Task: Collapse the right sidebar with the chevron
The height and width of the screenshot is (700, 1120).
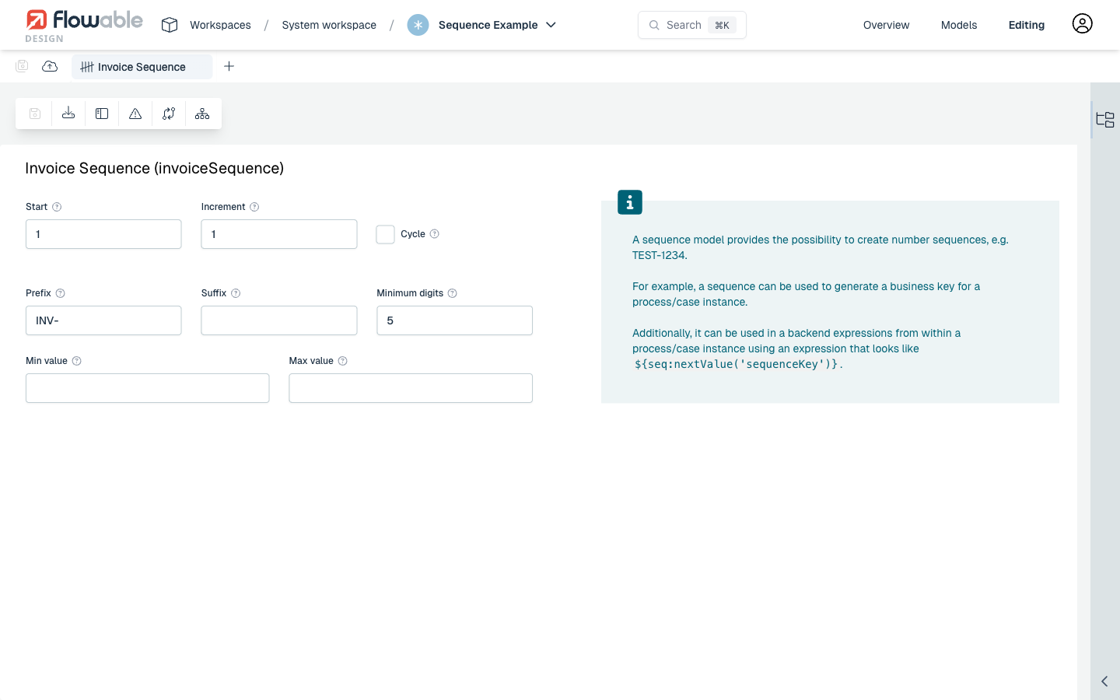Action: point(1104,681)
